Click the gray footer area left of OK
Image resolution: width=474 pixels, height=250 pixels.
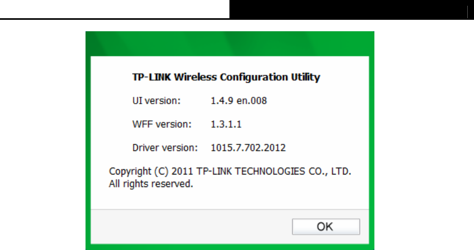[x=191, y=227]
